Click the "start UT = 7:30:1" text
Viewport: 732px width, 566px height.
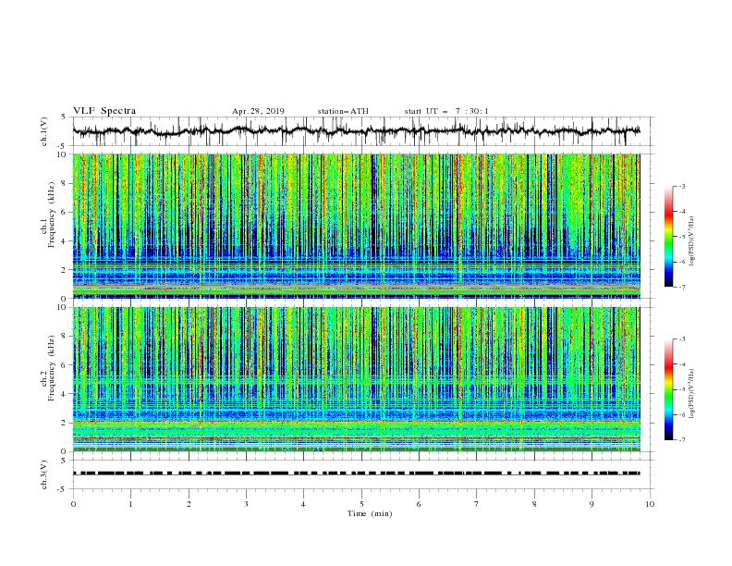pos(446,112)
